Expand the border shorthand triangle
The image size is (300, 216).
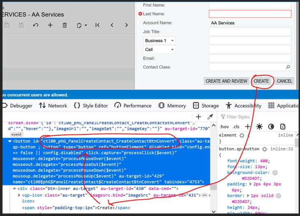pos(248,196)
